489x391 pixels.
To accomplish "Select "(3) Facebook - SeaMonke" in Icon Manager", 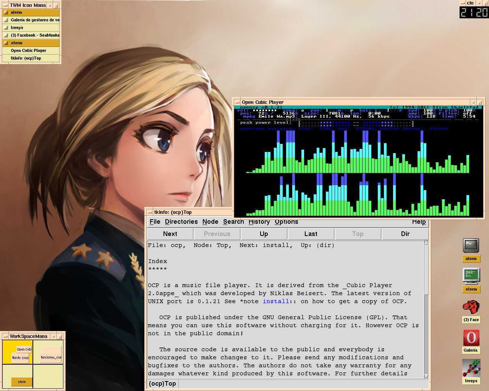I will 31,35.
